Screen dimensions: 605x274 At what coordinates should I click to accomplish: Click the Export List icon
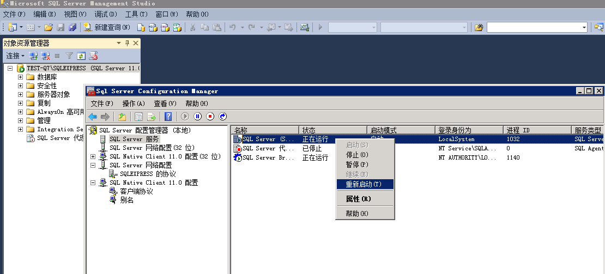coord(152,117)
